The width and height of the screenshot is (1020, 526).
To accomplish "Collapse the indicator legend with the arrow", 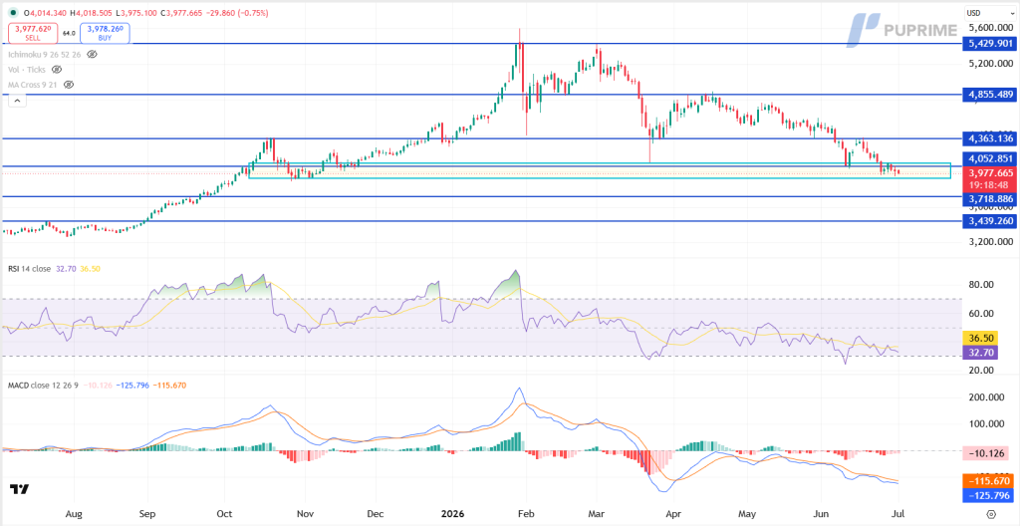I will [x=18, y=101].
